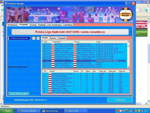Click the flag icon of first-place team

pos(50,74)
